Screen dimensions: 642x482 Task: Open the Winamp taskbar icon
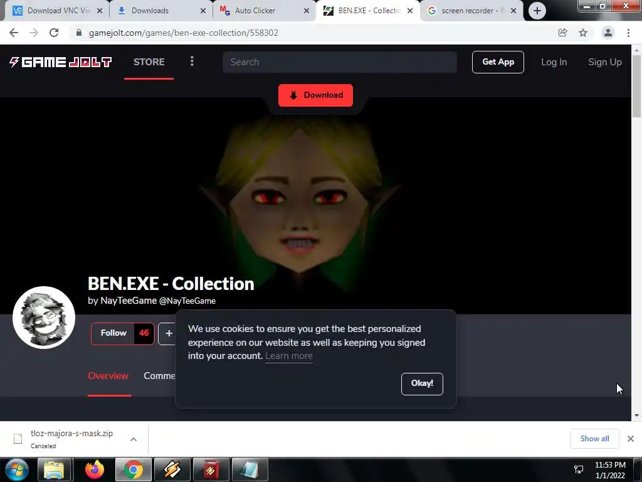(x=172, y=469)
